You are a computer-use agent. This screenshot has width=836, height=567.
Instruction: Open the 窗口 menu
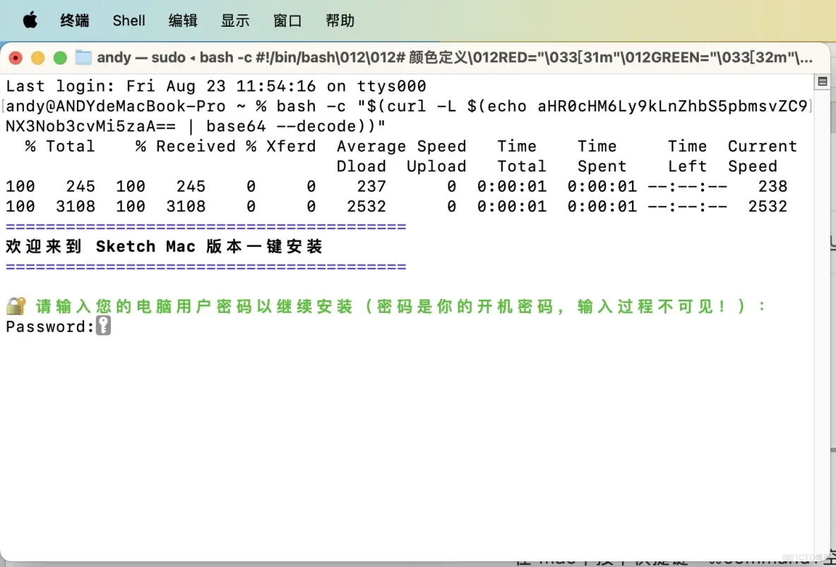pyautogui.click(x=287, y=20)
